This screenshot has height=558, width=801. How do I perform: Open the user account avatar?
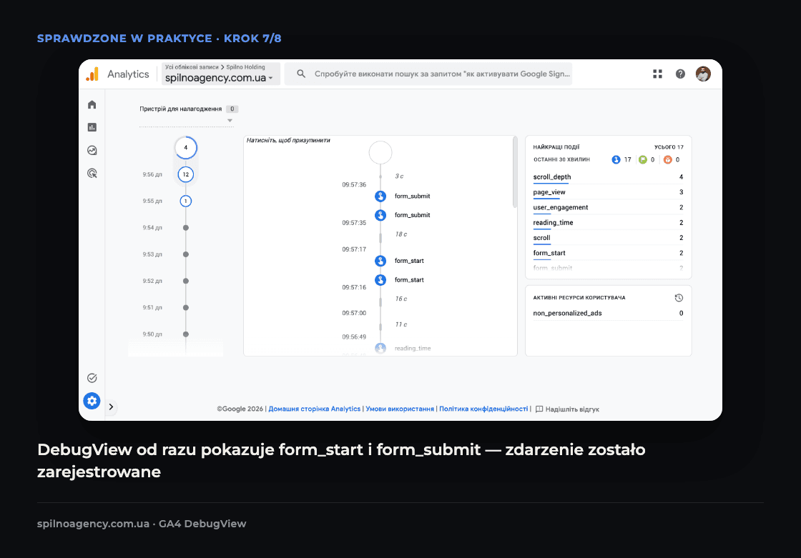tap(703, 74)
